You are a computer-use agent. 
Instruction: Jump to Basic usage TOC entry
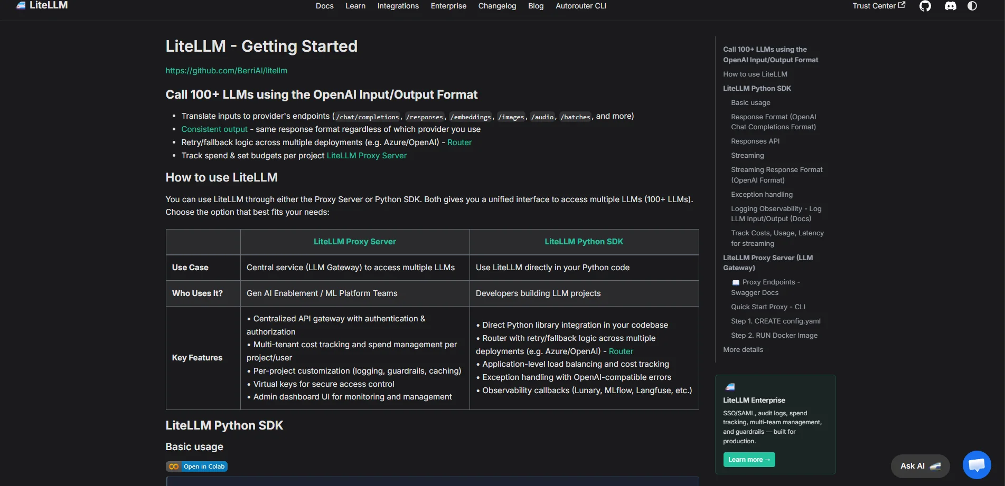pos(750,103)
